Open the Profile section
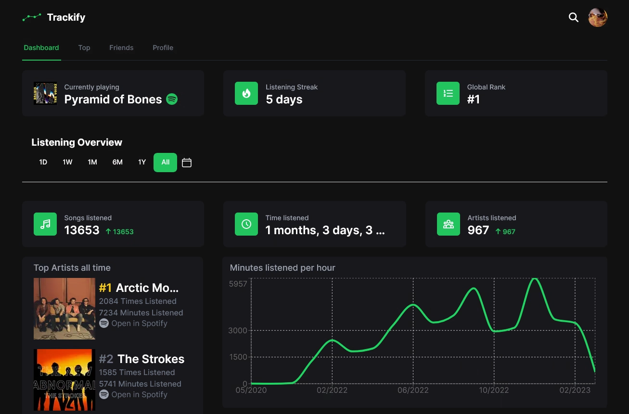The height and width of the screenshot is (414, 629). point(163,48)
